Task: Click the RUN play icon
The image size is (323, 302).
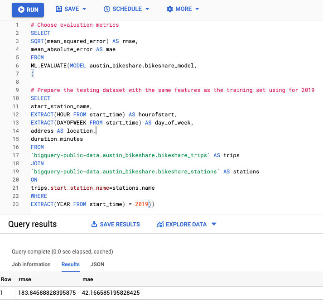Action: click(x=21, y=10)
